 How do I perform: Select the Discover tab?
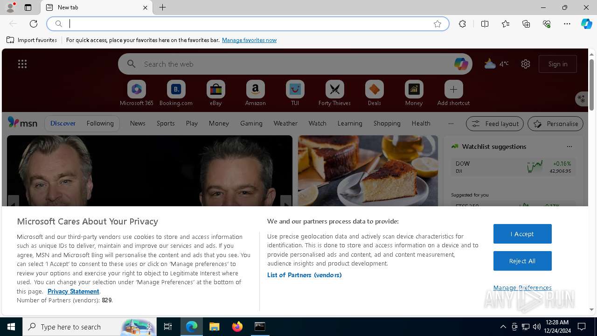pos(63,123)
